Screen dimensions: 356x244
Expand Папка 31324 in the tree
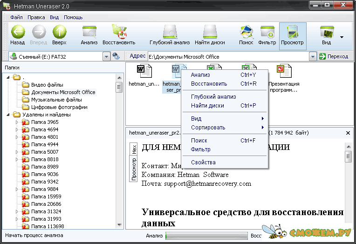(17, 211)
